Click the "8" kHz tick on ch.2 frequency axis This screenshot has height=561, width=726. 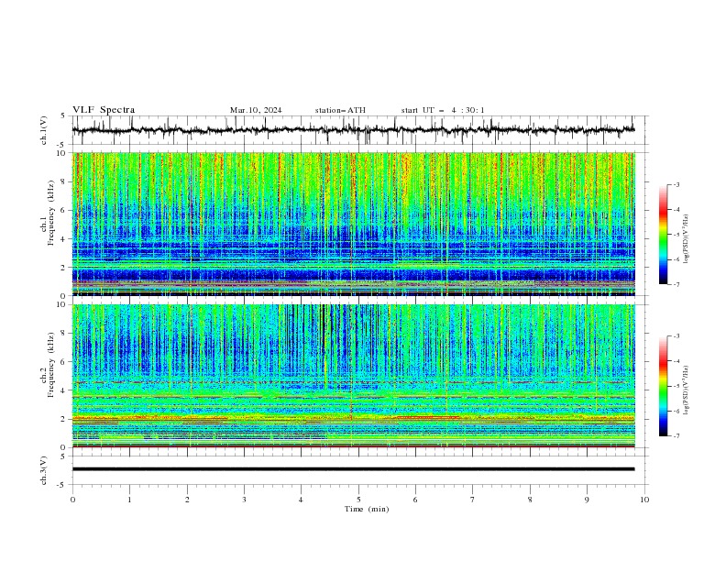[x=65, y=334]
